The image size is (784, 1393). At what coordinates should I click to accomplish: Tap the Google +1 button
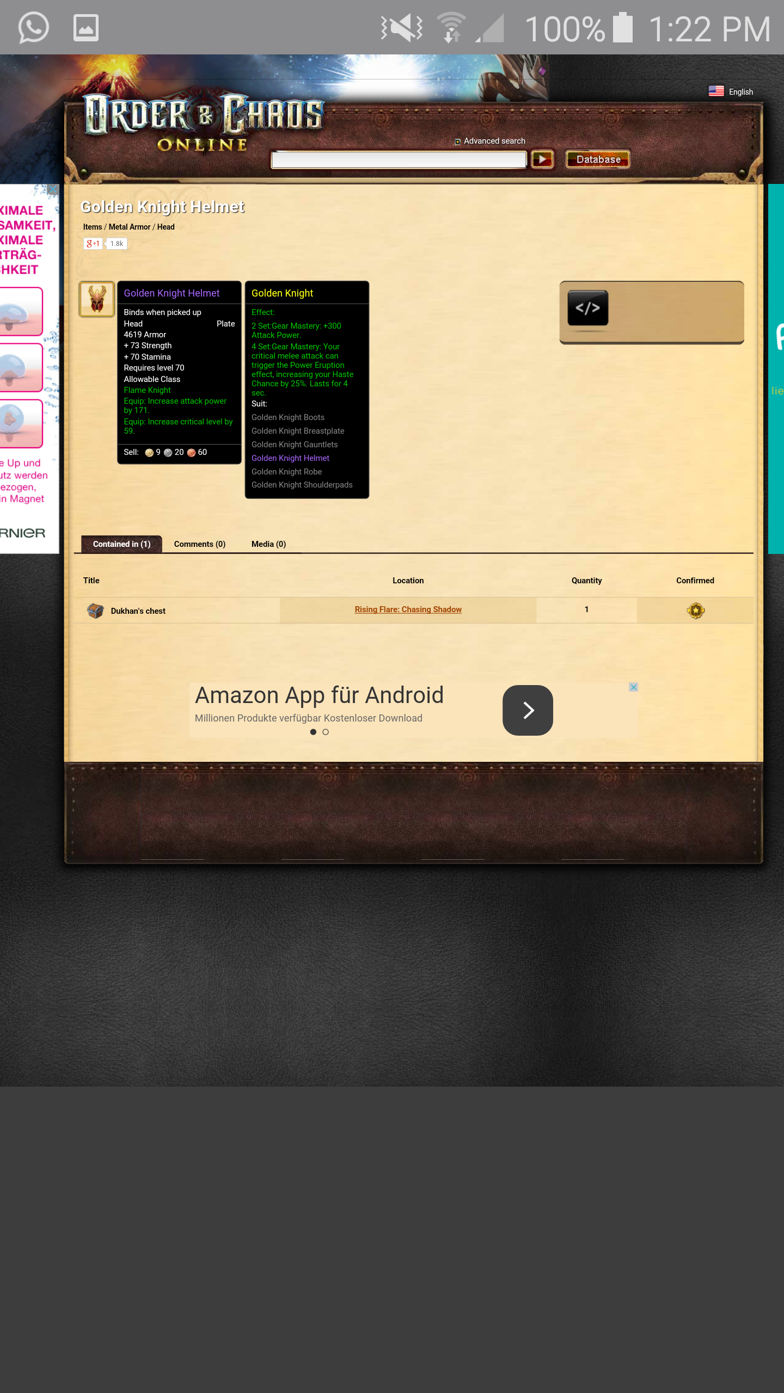tap(93, 244)
